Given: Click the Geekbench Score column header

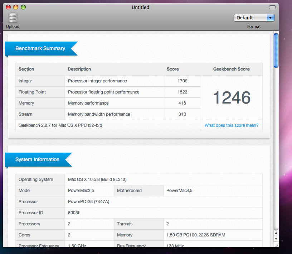Looking at the screenshot, I should pos(232,69).
